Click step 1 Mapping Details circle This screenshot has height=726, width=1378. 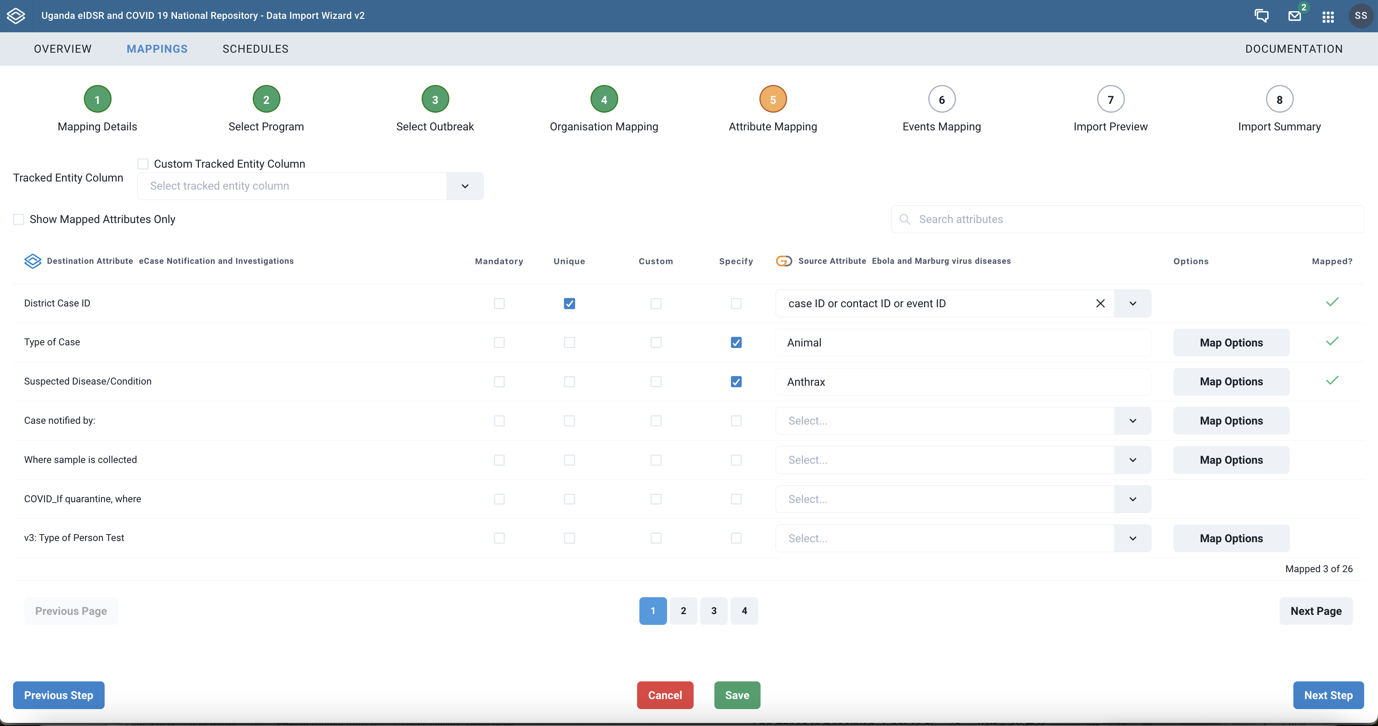tap(97, 100)
